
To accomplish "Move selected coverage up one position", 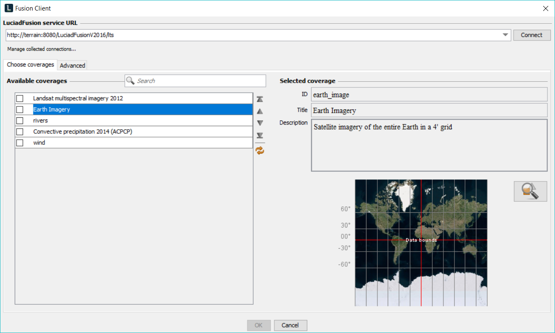I will click(260, 111).
